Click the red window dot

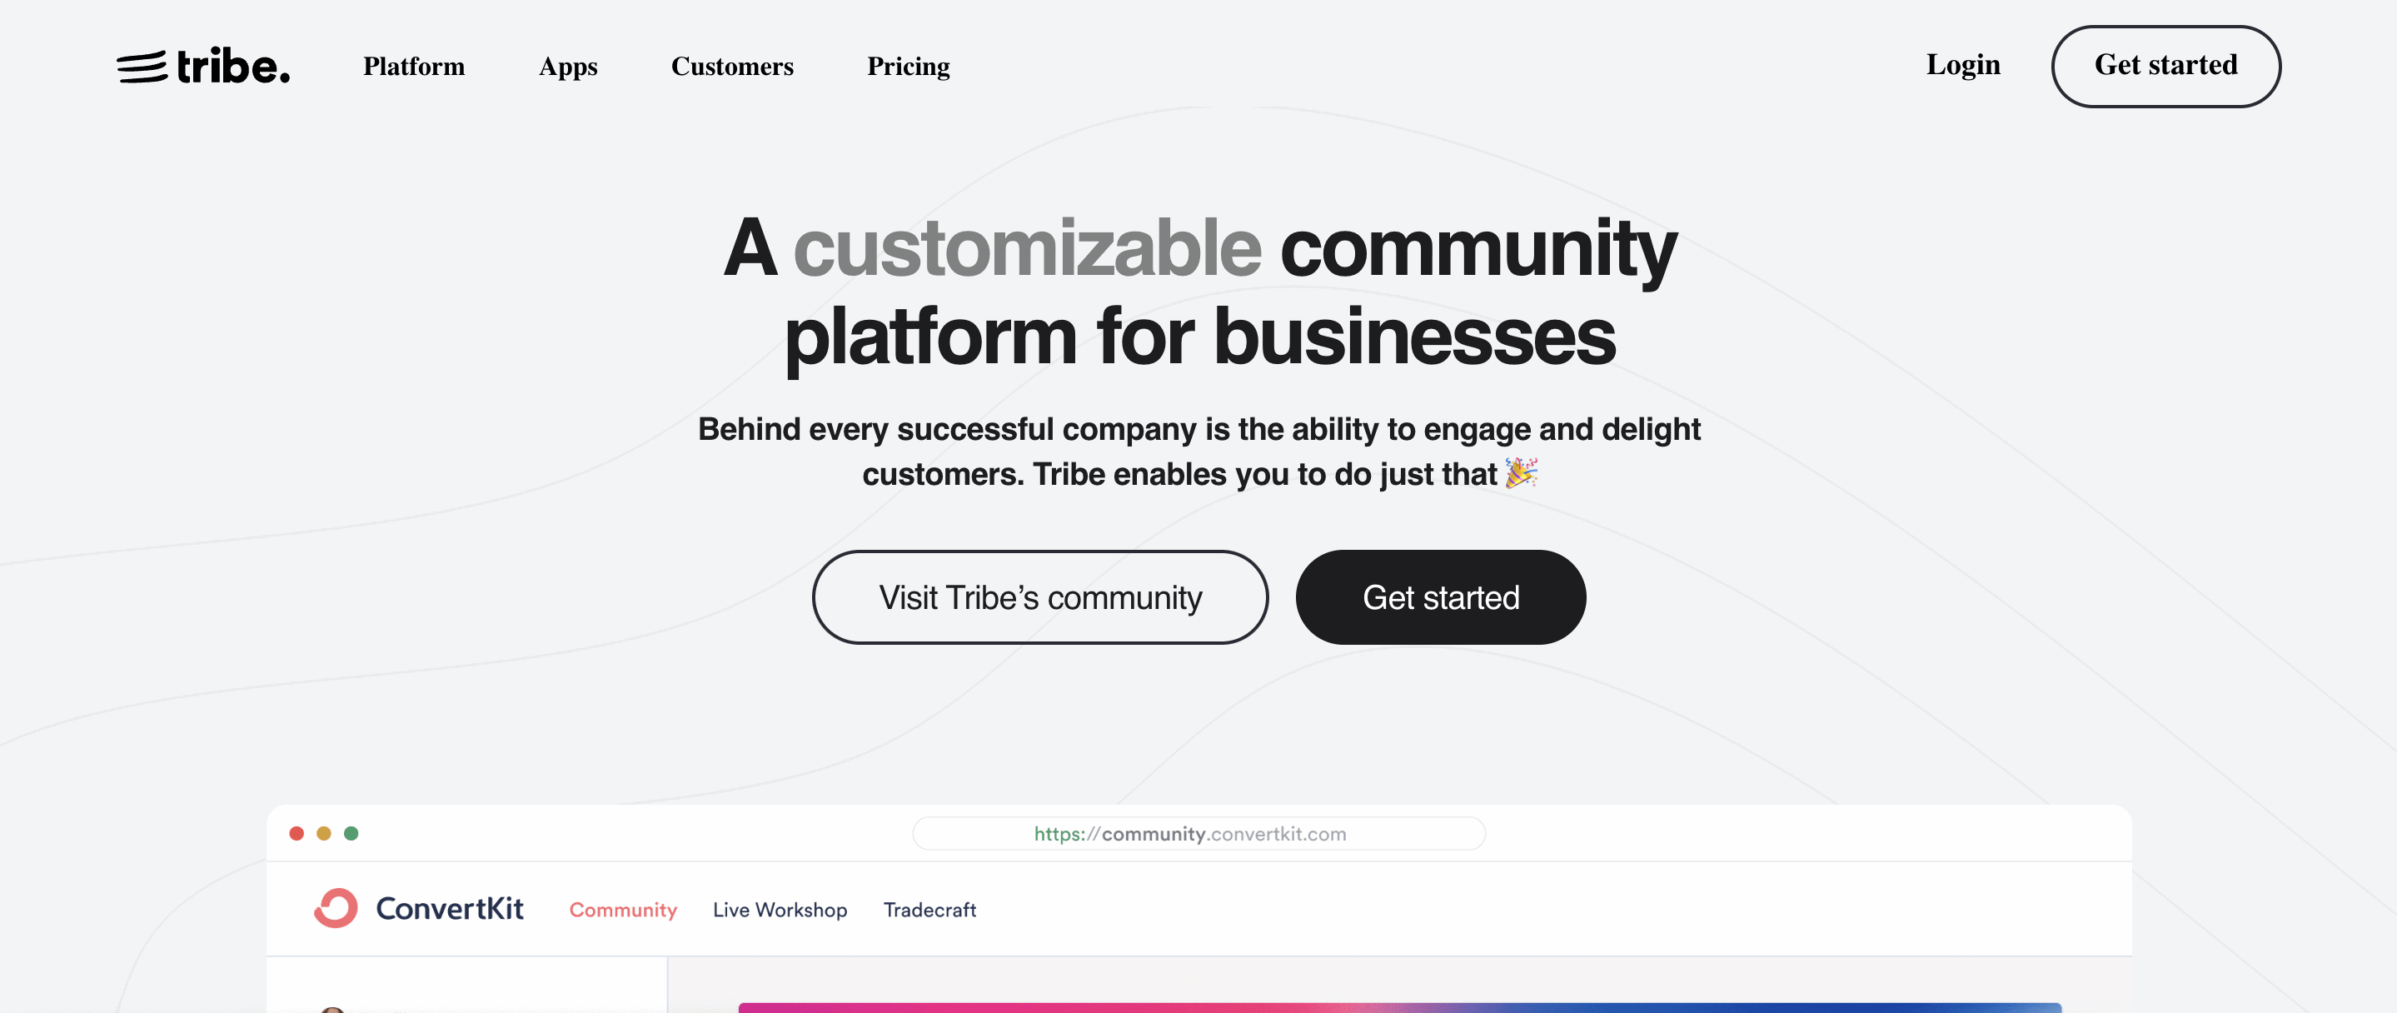click(297, 833)
